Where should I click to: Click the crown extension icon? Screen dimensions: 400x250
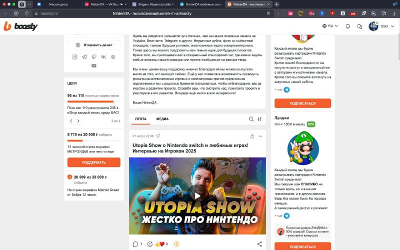pyautogui.click(x=290, y=13)
